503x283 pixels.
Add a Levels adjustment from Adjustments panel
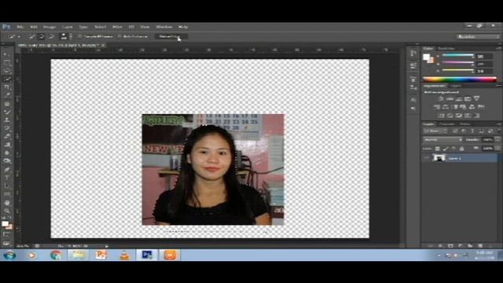coord(450,99)
